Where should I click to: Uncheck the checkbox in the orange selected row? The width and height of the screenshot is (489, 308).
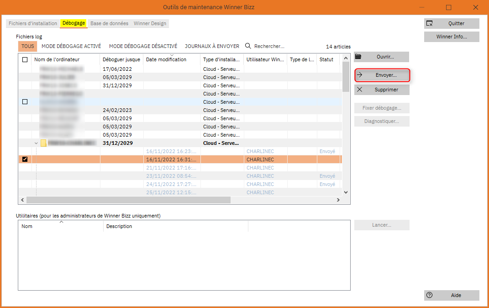tap(25, 159)
